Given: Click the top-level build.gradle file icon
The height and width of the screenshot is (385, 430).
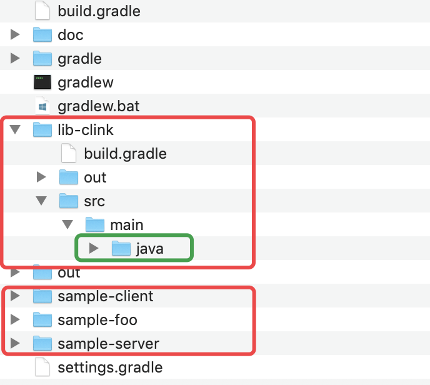Looking at the screenshot, I should point(42,11).
